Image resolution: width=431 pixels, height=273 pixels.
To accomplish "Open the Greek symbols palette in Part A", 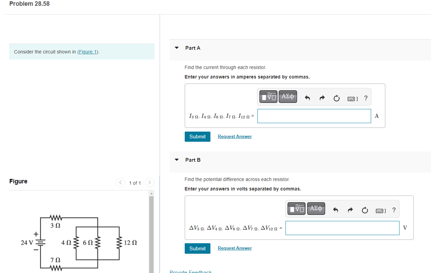I will click(x=288, y=96).
